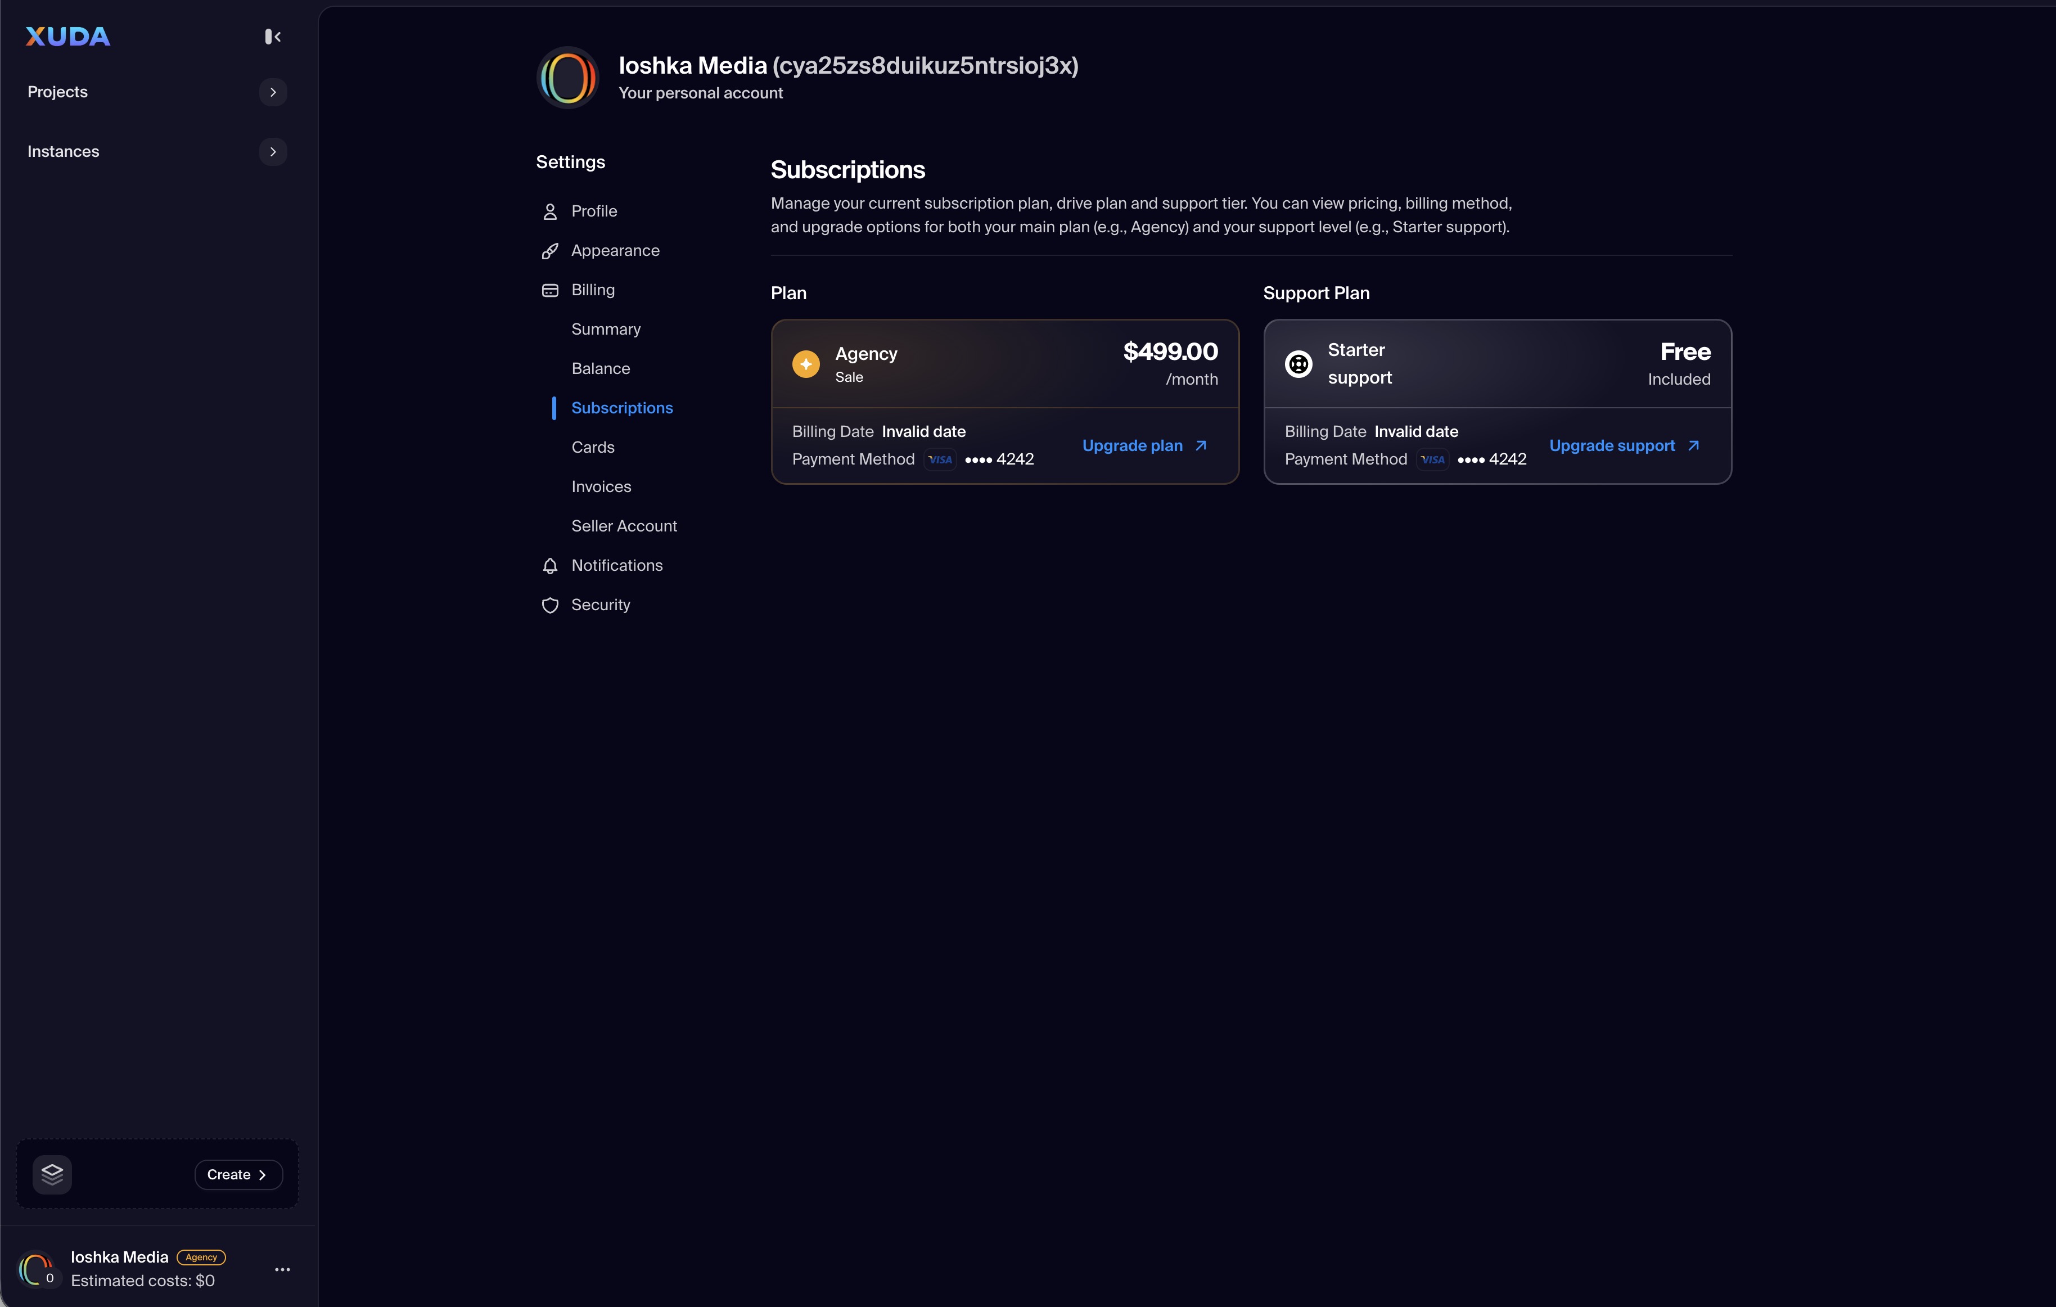This screenshot has height=1307, width=2056.
Task: Open the Billing settings group
Action: click(593, 290)
